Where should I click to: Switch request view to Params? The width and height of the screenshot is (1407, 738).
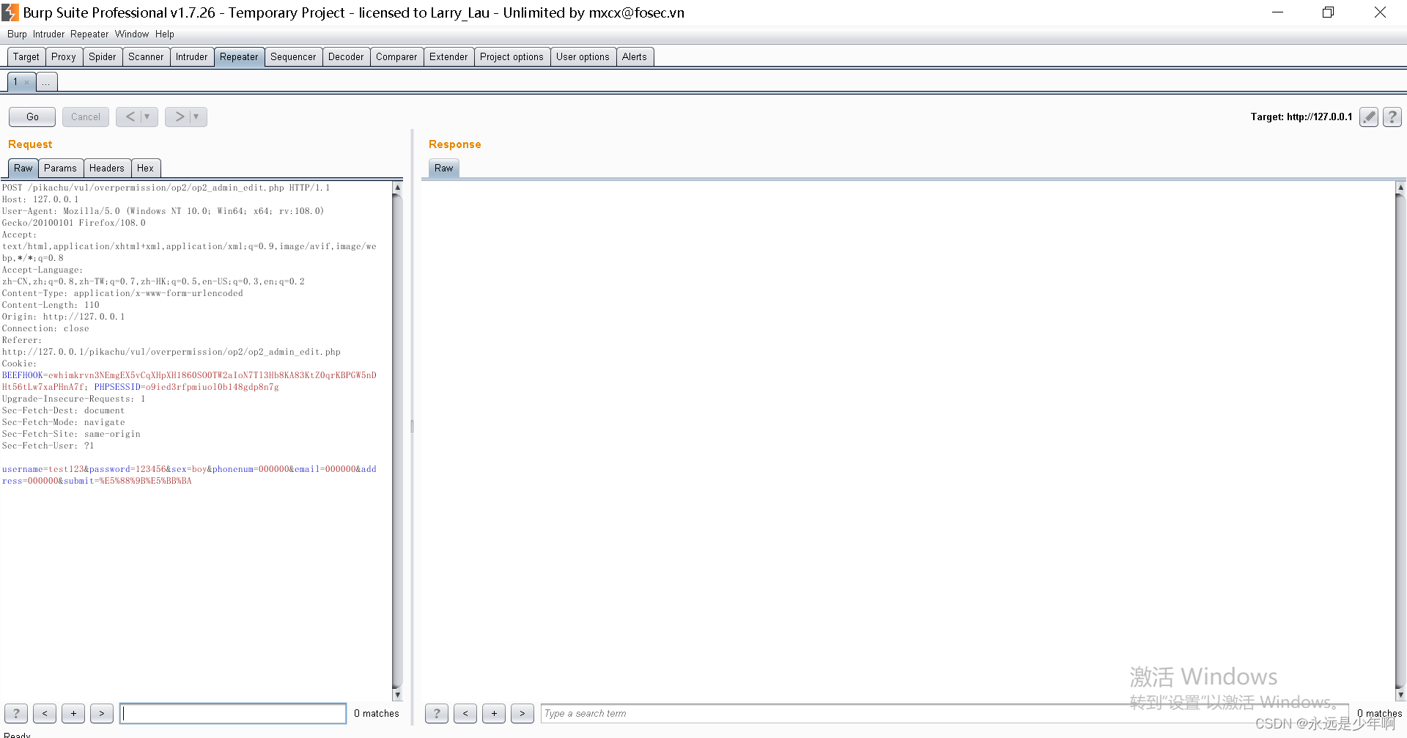click(x=60, y=168)
